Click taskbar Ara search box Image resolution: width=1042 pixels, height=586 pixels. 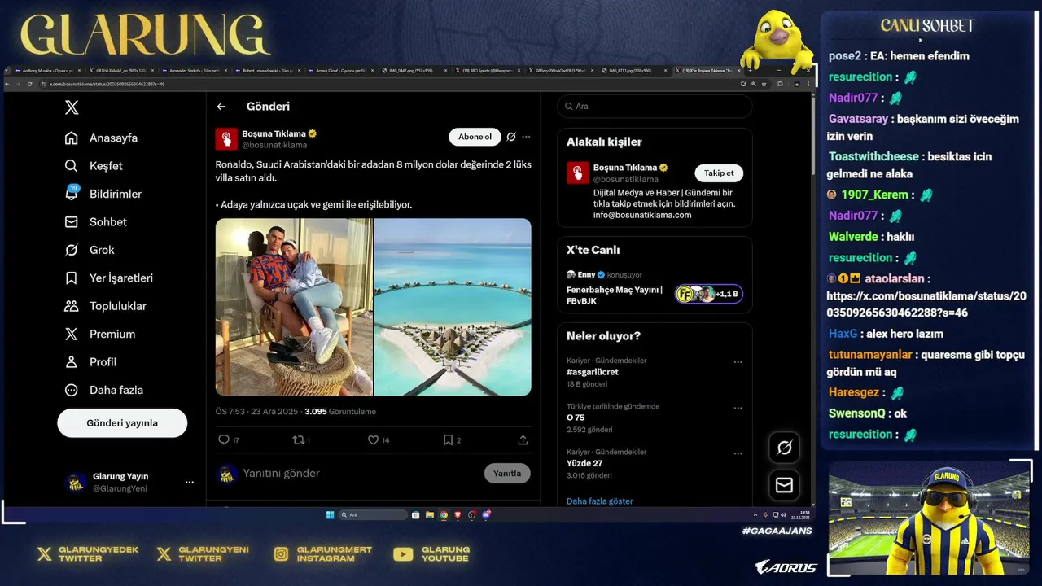click(x=373, y=514)
